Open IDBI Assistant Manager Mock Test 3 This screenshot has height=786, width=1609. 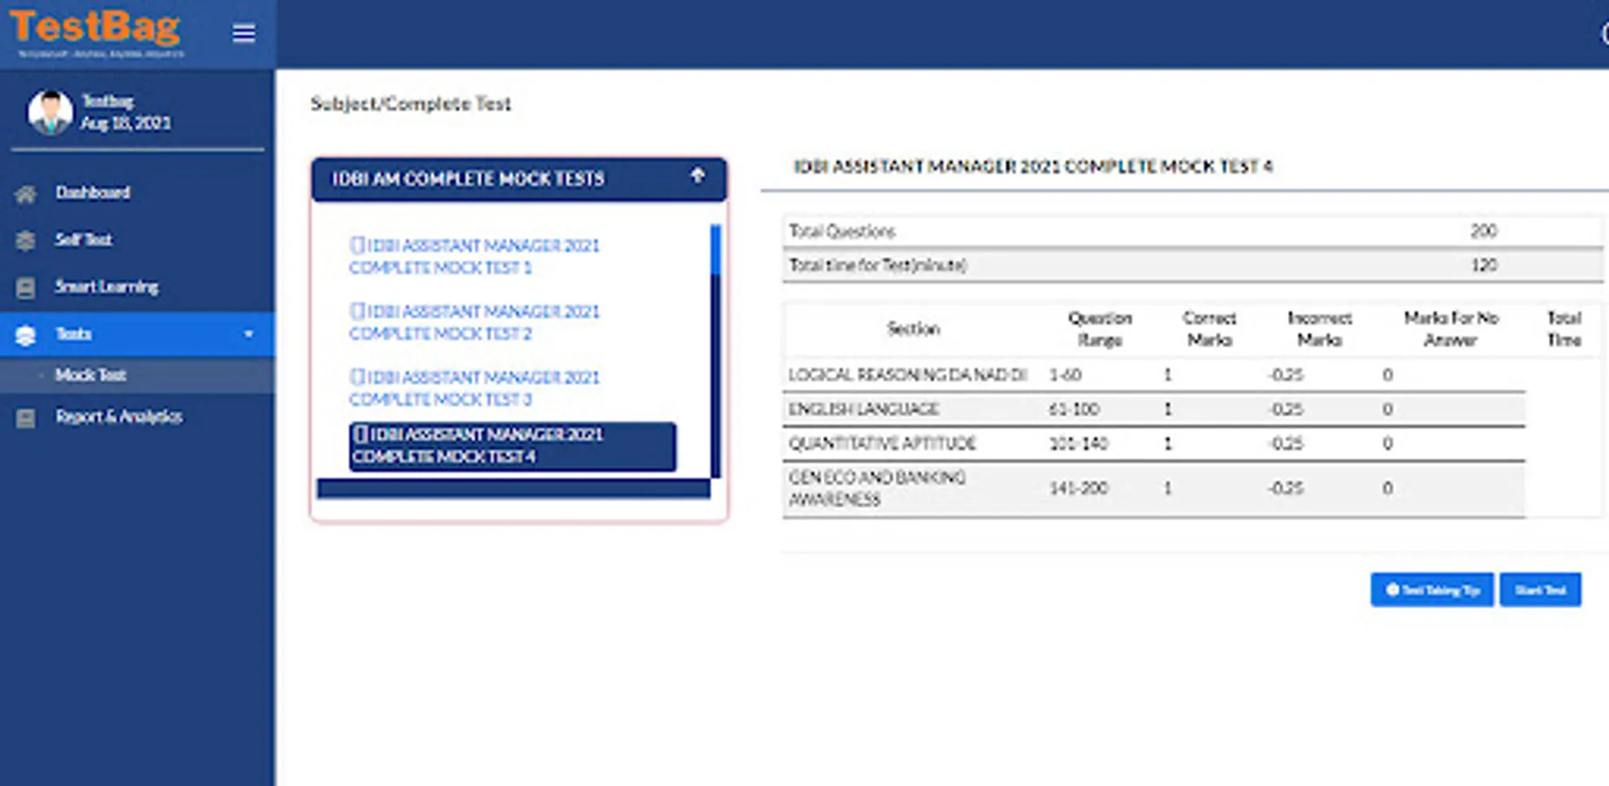[474, 388]
